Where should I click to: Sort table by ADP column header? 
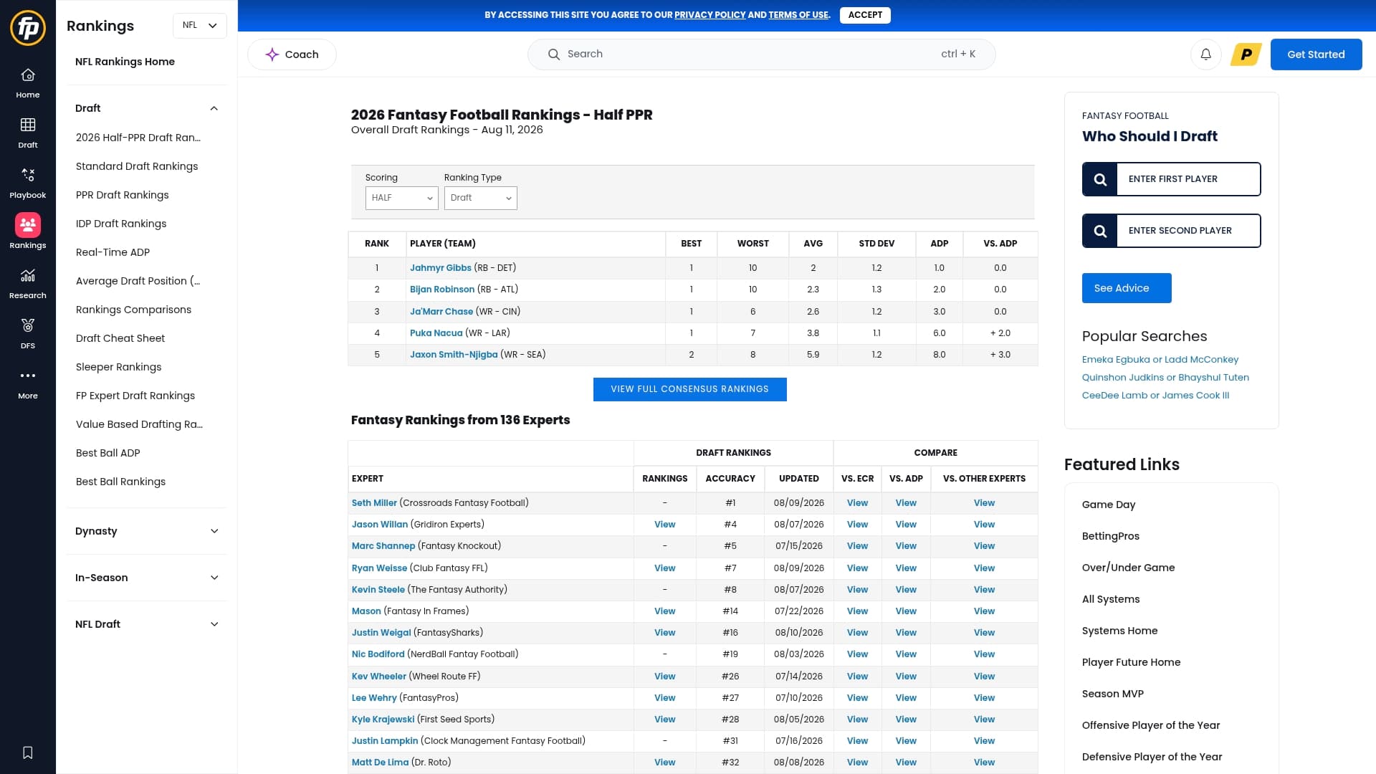point(939,244)
